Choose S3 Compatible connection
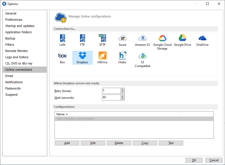This screenshot has width=225, height=165. pos(142,59)
